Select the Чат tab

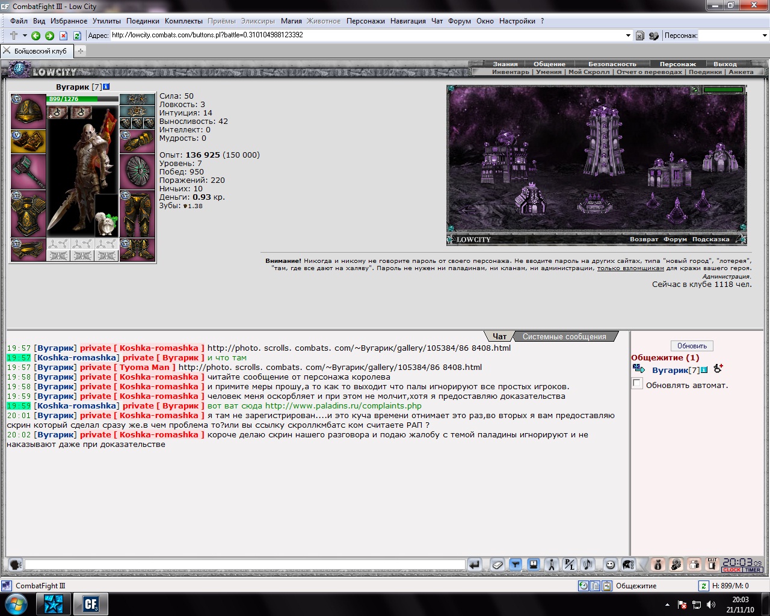click(499, 336)
